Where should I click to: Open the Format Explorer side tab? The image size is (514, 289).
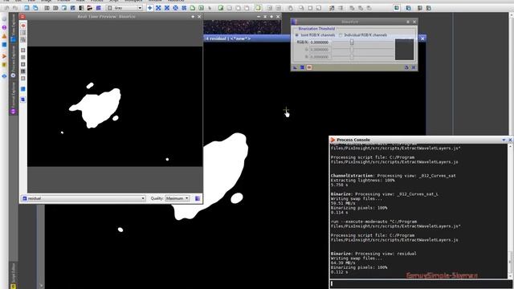[13, 98]
